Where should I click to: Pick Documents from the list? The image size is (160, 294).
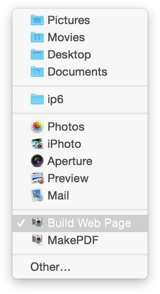coord(80,72)
